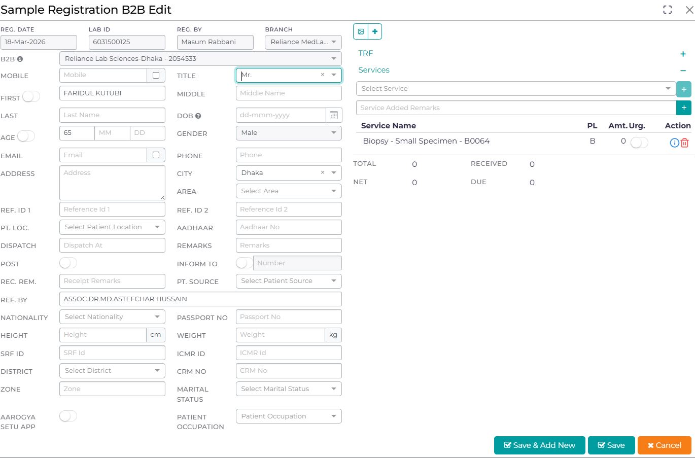The height and width of the screenshot is (458, 695).
Task: Click the plus icon beside the image icon
Action: [x=375, y=31]
